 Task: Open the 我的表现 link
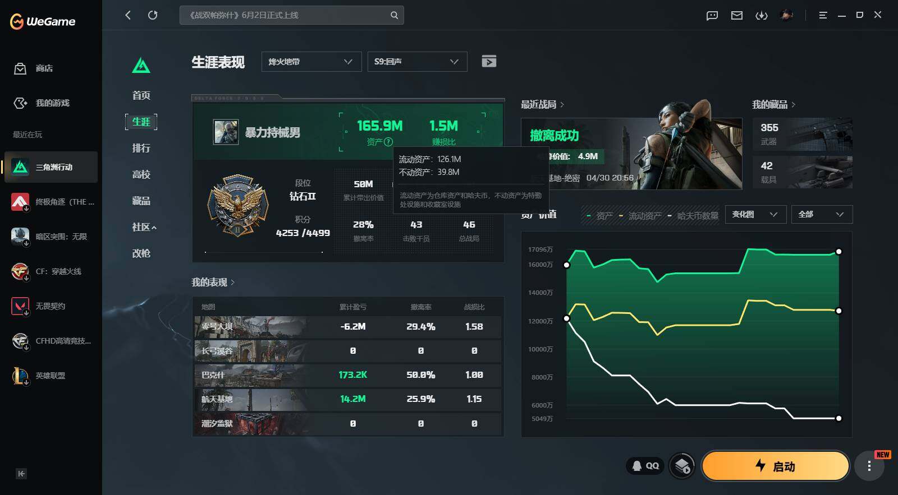pyautogui.click(x=213, y=283)
